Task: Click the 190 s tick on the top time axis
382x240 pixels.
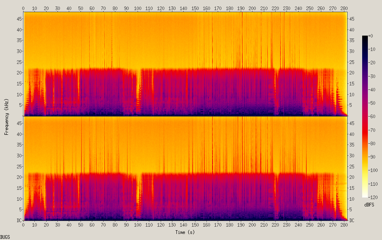Action: click(x=241, y=8)
